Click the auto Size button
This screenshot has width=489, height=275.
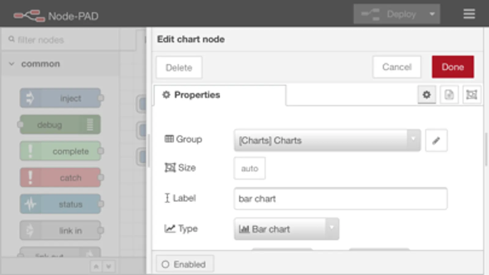point(250,168)
